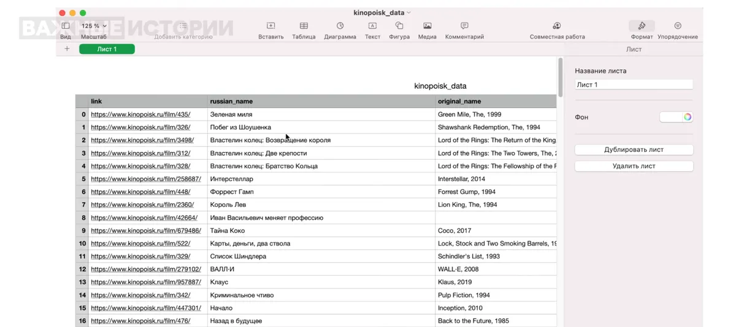Viewport: 736px width, 327px height.
Task: Click the Название листа field containing Лист 1
Action: pyautogui.click(x=634, y=85)
